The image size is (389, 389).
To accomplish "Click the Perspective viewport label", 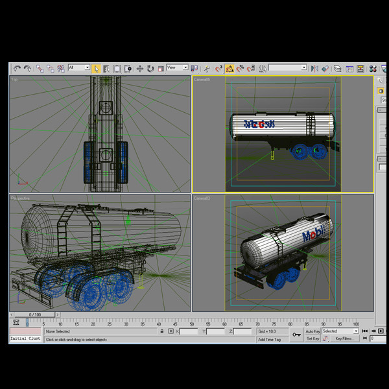I will (x=20, y=198).
